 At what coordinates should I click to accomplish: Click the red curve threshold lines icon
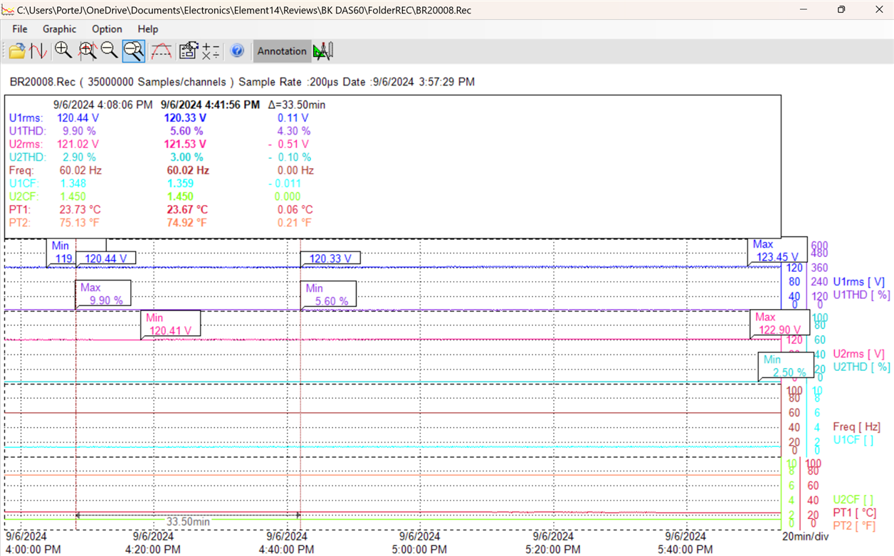[x=161, y=51]
